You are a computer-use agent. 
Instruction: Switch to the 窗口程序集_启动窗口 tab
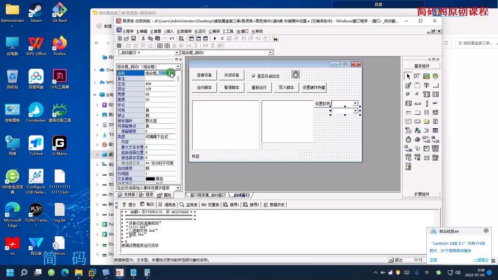207,195
